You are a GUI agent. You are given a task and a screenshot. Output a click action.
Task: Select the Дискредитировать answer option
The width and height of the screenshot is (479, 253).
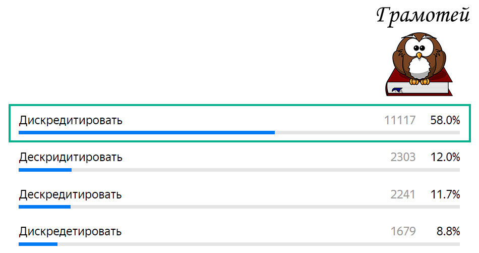point(71,121)
